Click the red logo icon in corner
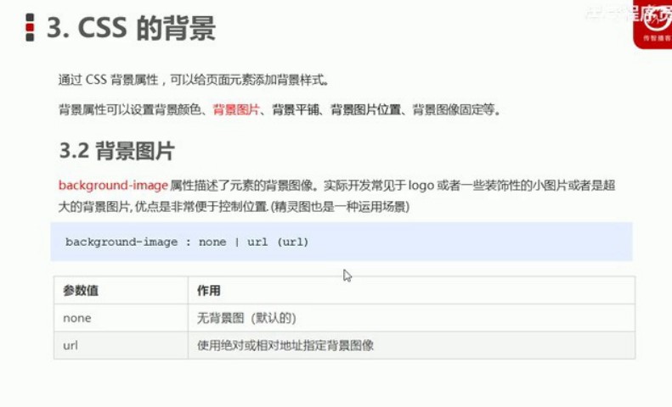 [x=652, y=24]
